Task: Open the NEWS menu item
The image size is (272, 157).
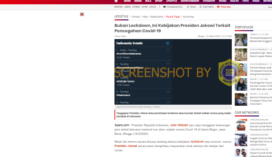Action: (127, 1)
